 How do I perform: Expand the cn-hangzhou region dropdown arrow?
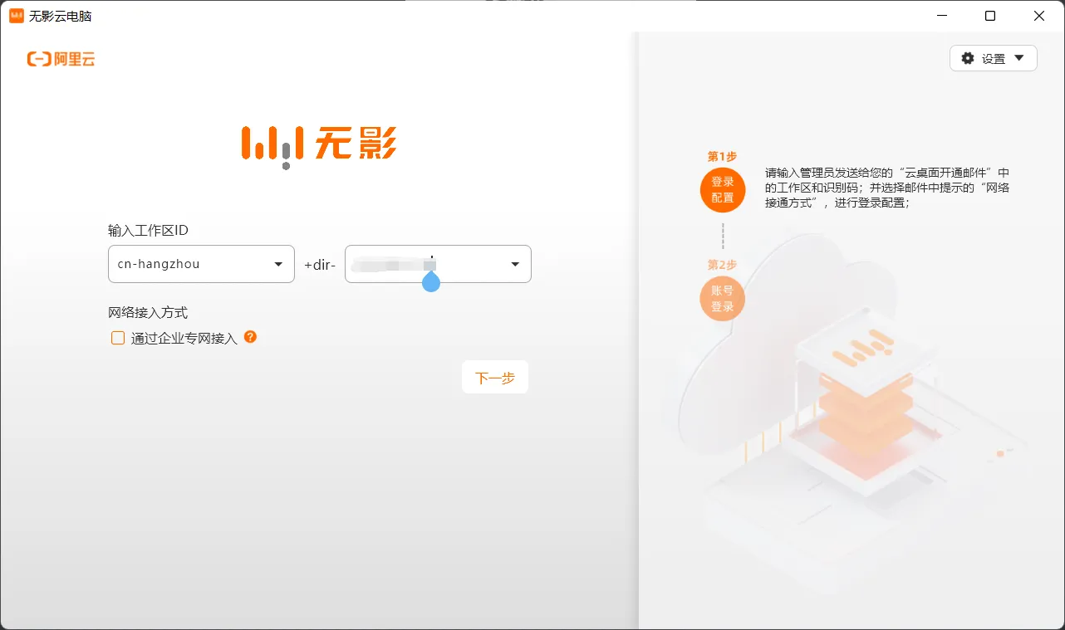click(x=278, y=264)
